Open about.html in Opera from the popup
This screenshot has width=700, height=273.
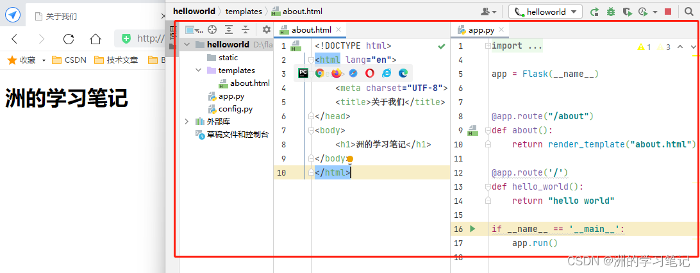point(370,73)
